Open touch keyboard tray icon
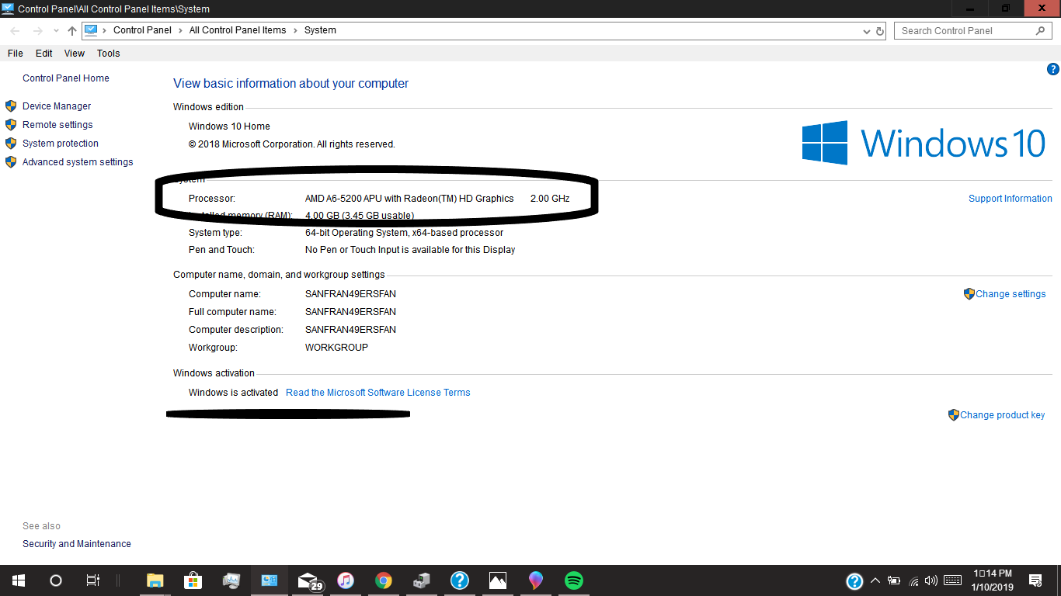This screenshot has height=596, width=1061. 952,580
